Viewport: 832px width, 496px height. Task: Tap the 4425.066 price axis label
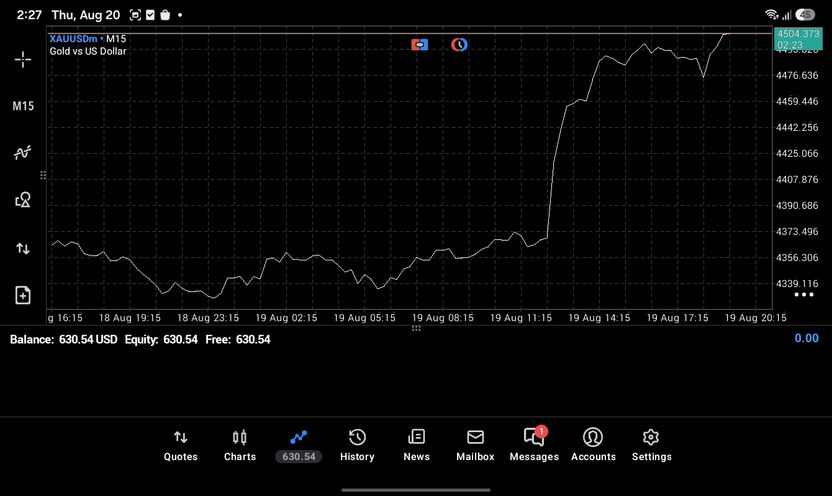(797, 154)
